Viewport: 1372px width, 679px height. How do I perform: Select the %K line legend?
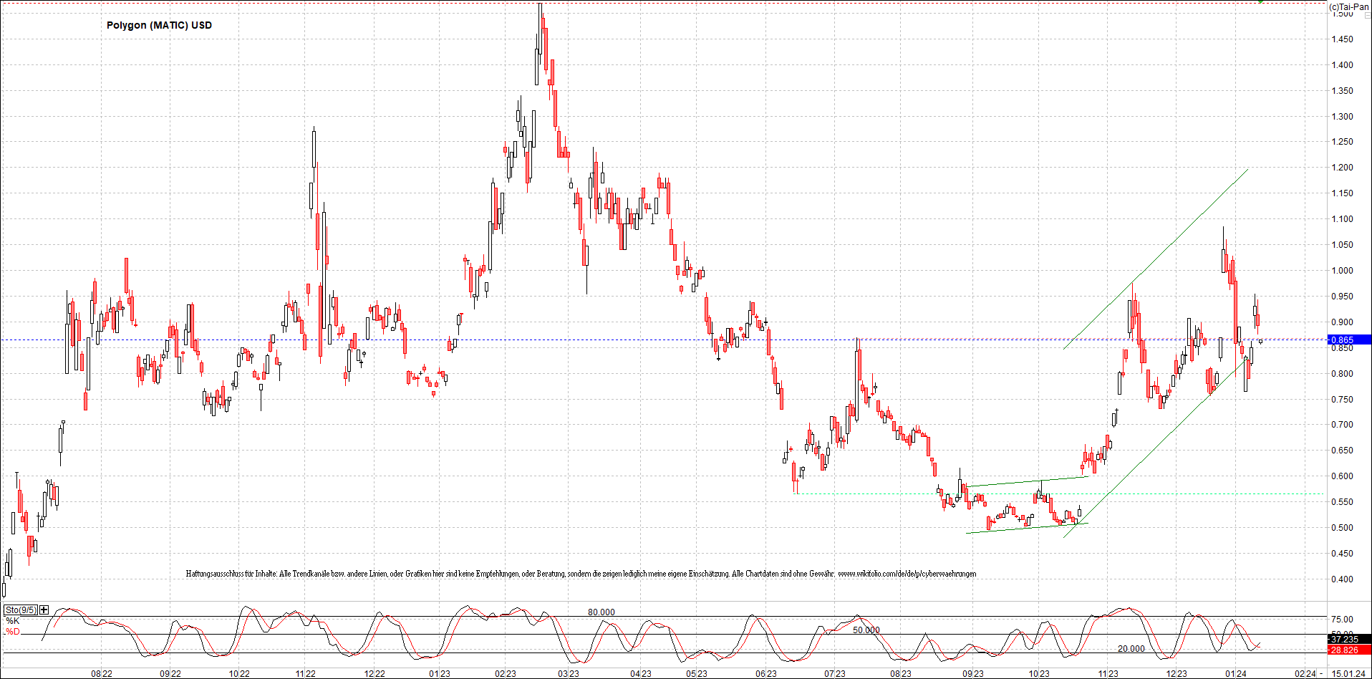pos(12,621)
